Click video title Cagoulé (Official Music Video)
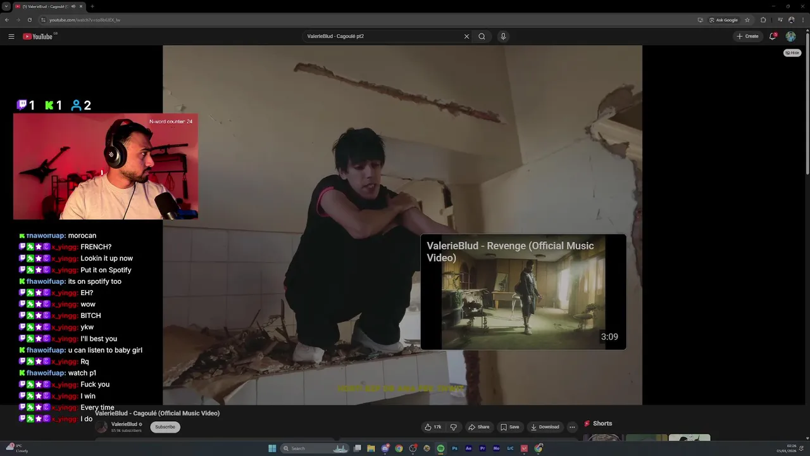The image size is (810, 456). click(x=158, y=413)
